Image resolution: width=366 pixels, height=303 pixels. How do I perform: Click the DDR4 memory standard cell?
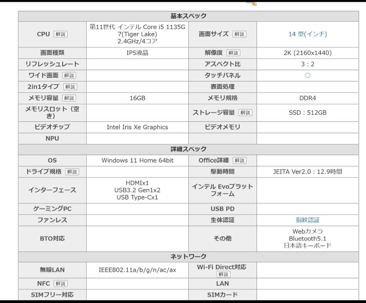(x=307, y=98)
